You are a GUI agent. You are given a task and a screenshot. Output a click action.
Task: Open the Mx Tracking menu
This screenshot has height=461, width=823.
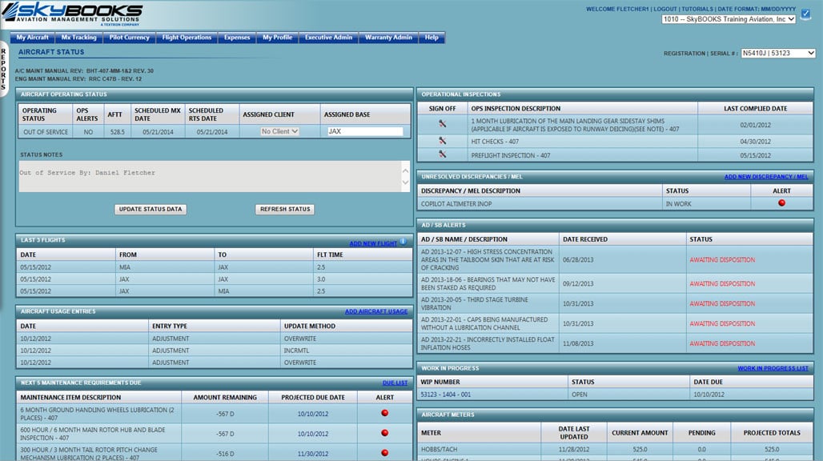(x=78, y=38)
